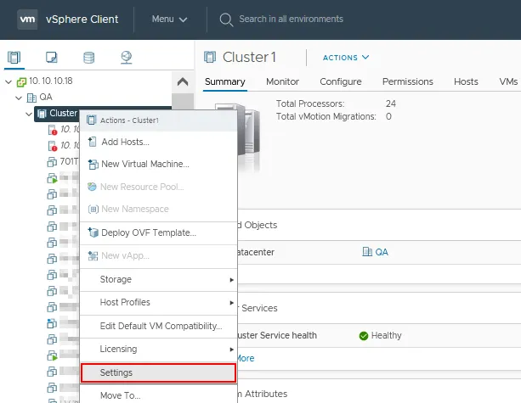Screen dimensions: 521x403
Task: Click the search magnifier icon
Action: click(x=226, y=19)
